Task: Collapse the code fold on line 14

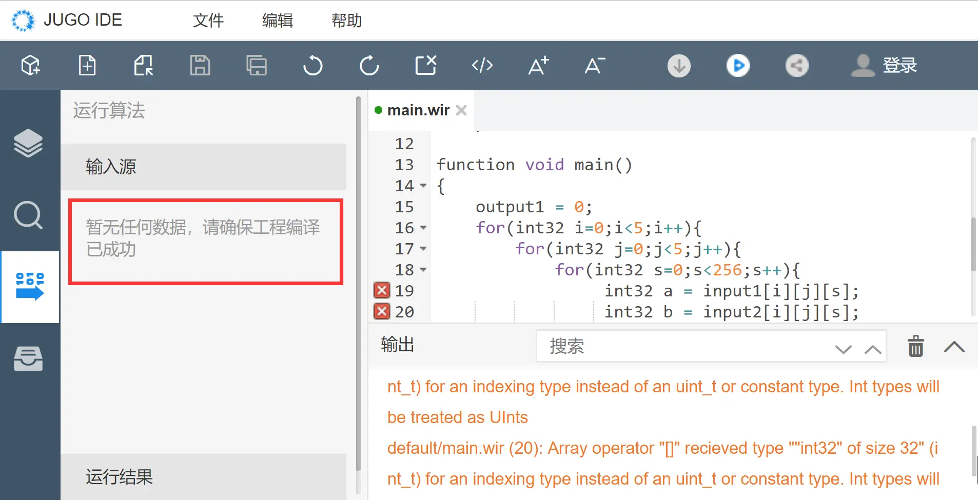Action: (x=423, y=186)
